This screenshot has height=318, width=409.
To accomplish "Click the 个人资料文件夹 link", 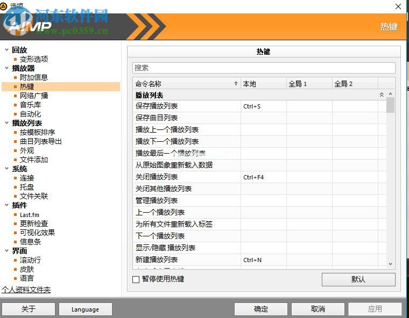I will (x=26, y=290).
